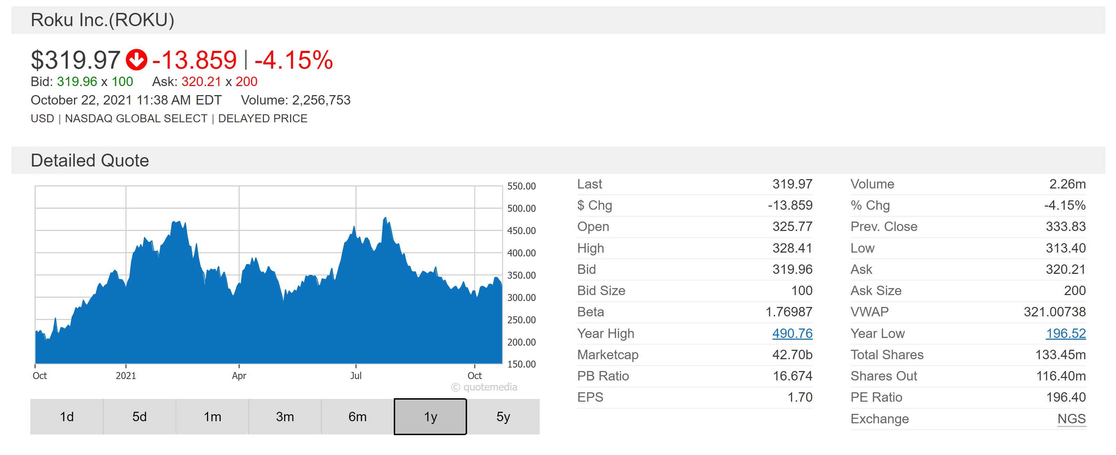Screen dimensions: 1116x455
Task: Click the $319.97 last price text
Action: pyautogui.click(x=75, y=60)
